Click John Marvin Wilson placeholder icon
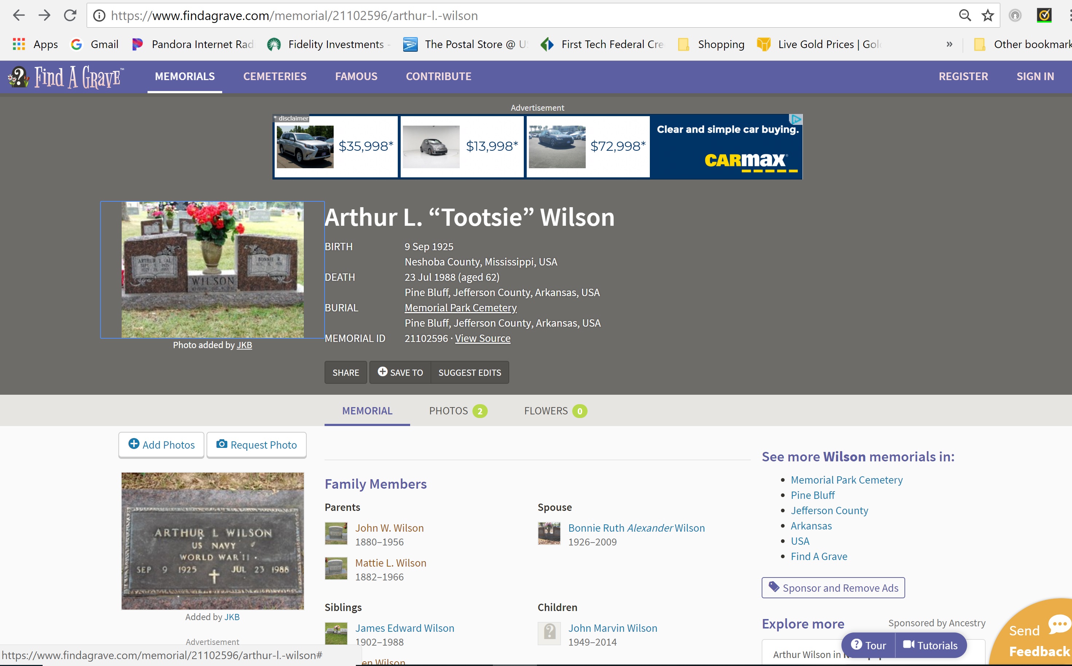Viewport: 1072px width, 666px height. click(549, 633)
